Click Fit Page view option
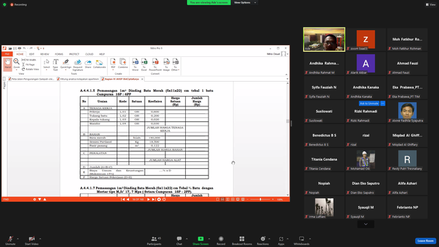439x247 pixels. point(28,64)
